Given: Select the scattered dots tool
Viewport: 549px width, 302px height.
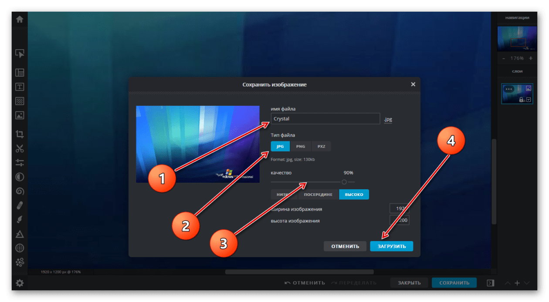Looking at the screenshot, I should click(20, 262).
